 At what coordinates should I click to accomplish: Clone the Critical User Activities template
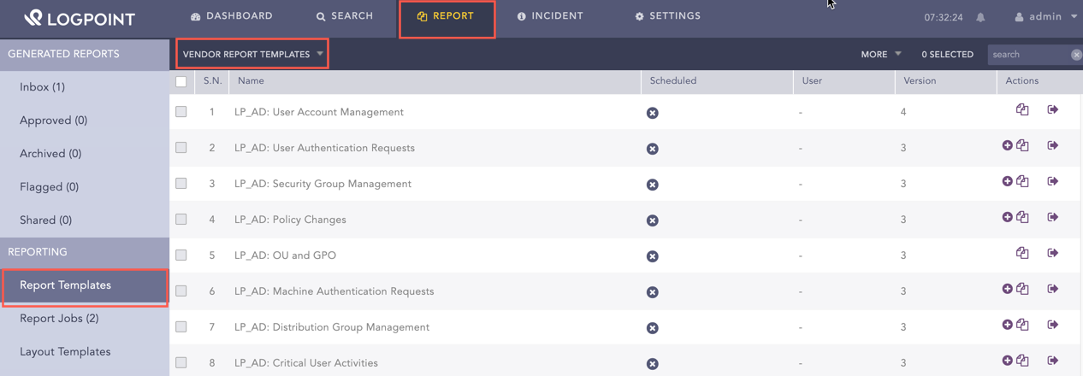1022,361
